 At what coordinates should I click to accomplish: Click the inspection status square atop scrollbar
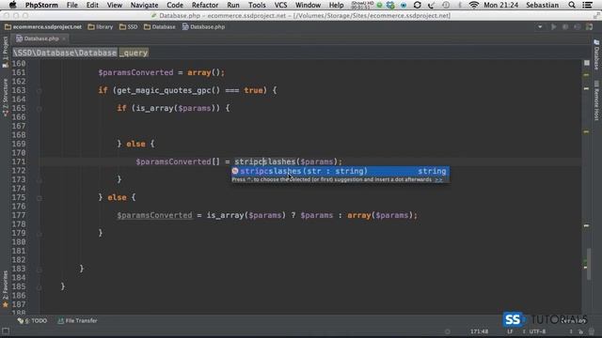(587, 63)
